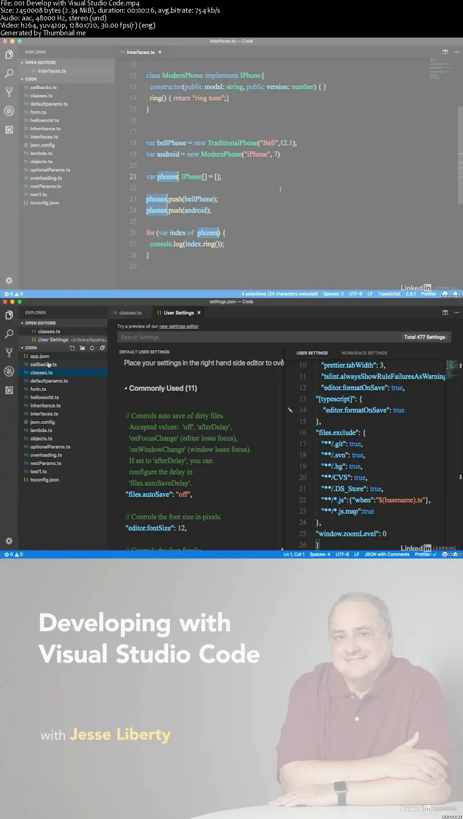Image resolution: width=463 pixels, height=819 pixels.
Task: Open lambda.ts in the interfaces.ts window
Action: (x=41, y=153)
